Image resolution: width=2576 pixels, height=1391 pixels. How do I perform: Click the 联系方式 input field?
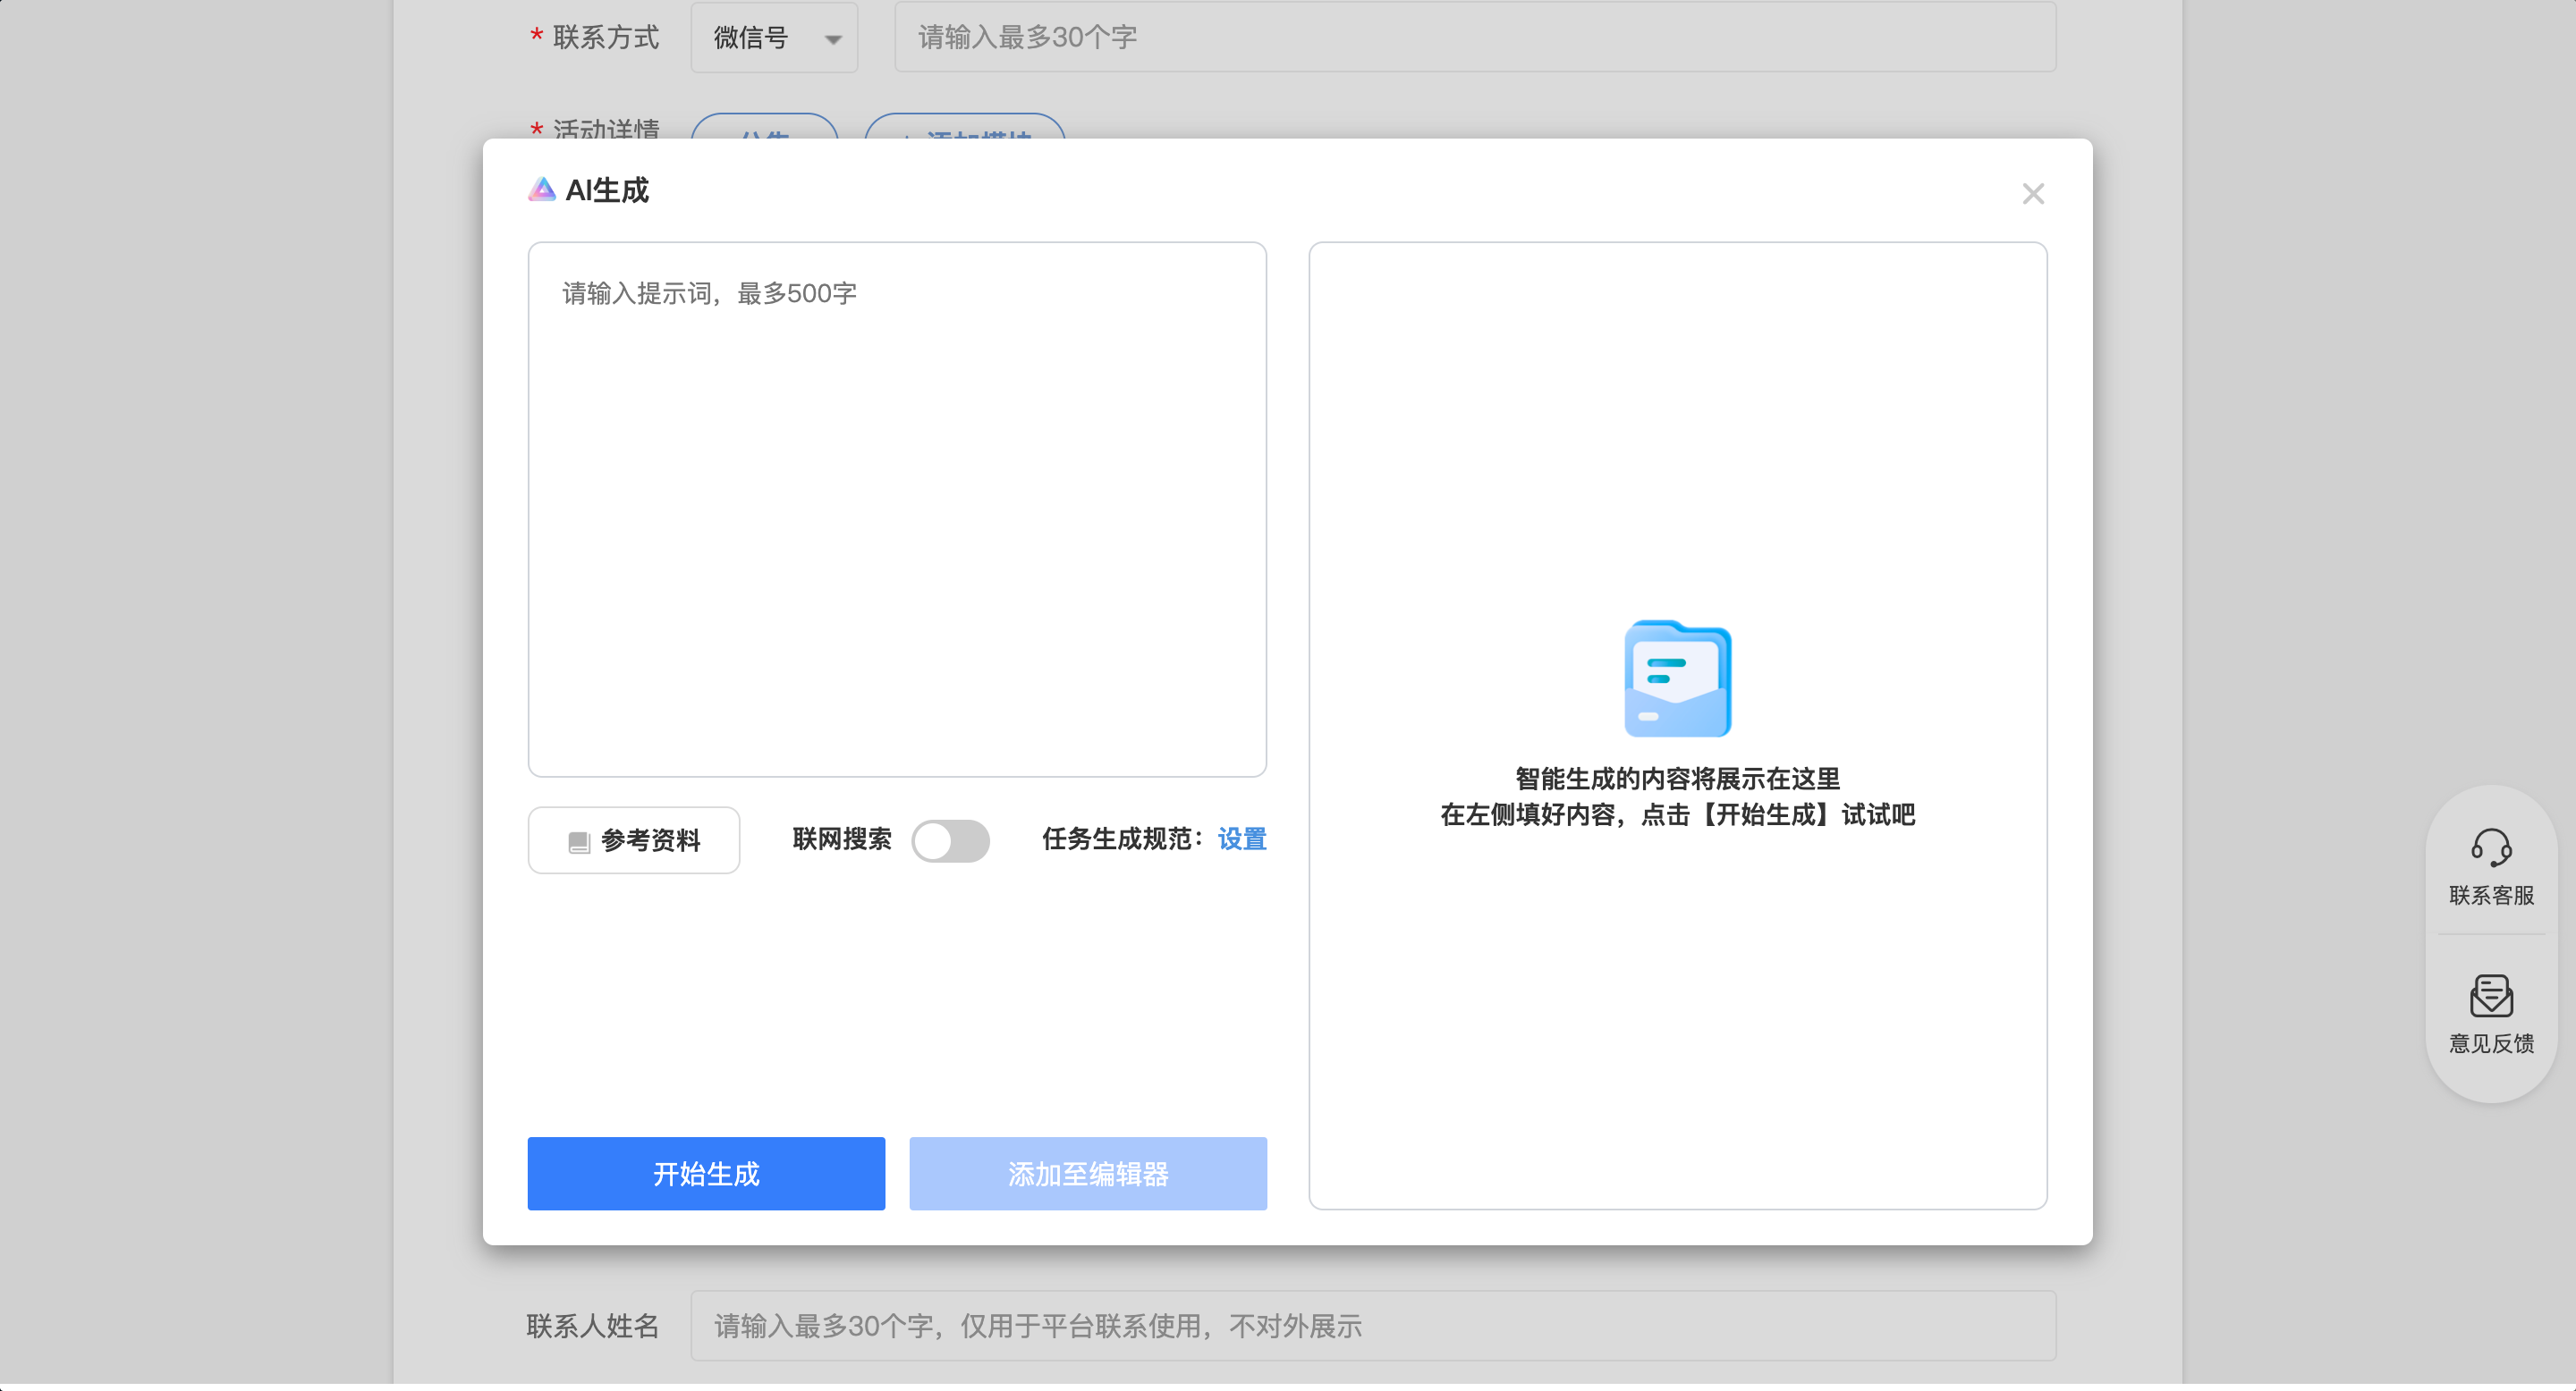point(1474,38)
